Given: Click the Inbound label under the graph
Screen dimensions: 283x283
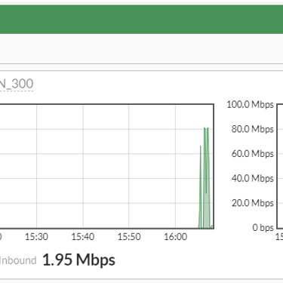Looking at the screenshot, I should 18,260.
